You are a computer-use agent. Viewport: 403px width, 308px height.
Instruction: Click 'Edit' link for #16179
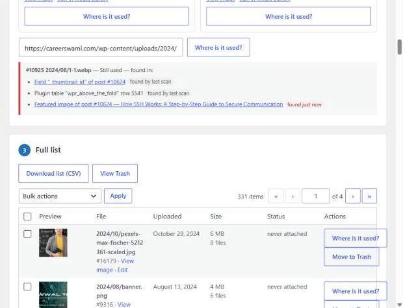(x=123, y=270)
